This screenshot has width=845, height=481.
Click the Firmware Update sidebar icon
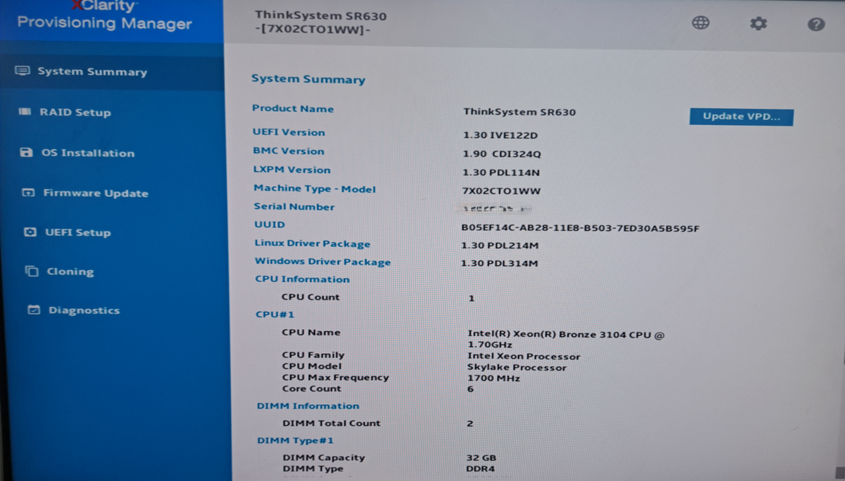click(x=28, y=192)
